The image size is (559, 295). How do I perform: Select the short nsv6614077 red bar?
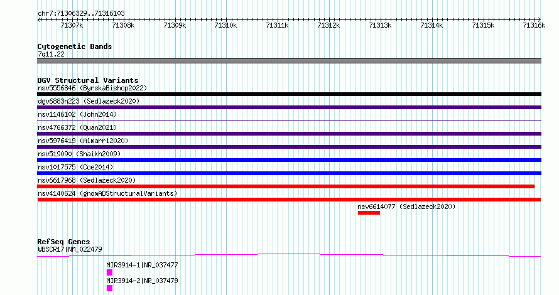[x=369, y=213]
